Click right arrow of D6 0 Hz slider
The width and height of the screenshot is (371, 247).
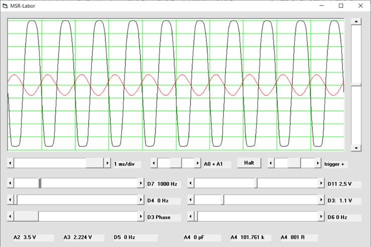point(321,216)
